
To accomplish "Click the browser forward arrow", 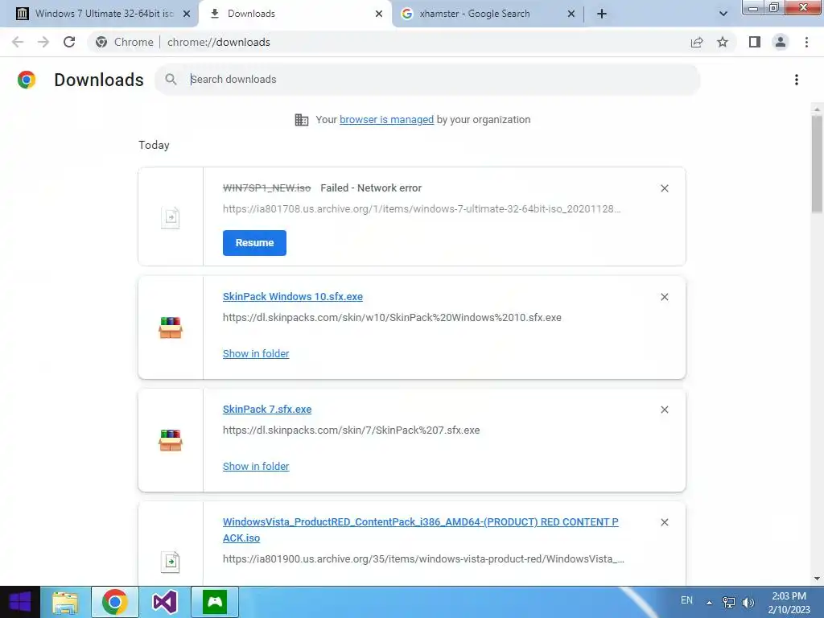I will (x=43, y=42).
